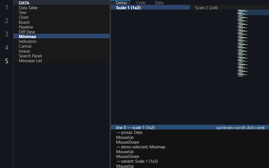Select active group 5 in the sidebar
The width and height of the screenshot is (269, 168).
coord(7,61)
